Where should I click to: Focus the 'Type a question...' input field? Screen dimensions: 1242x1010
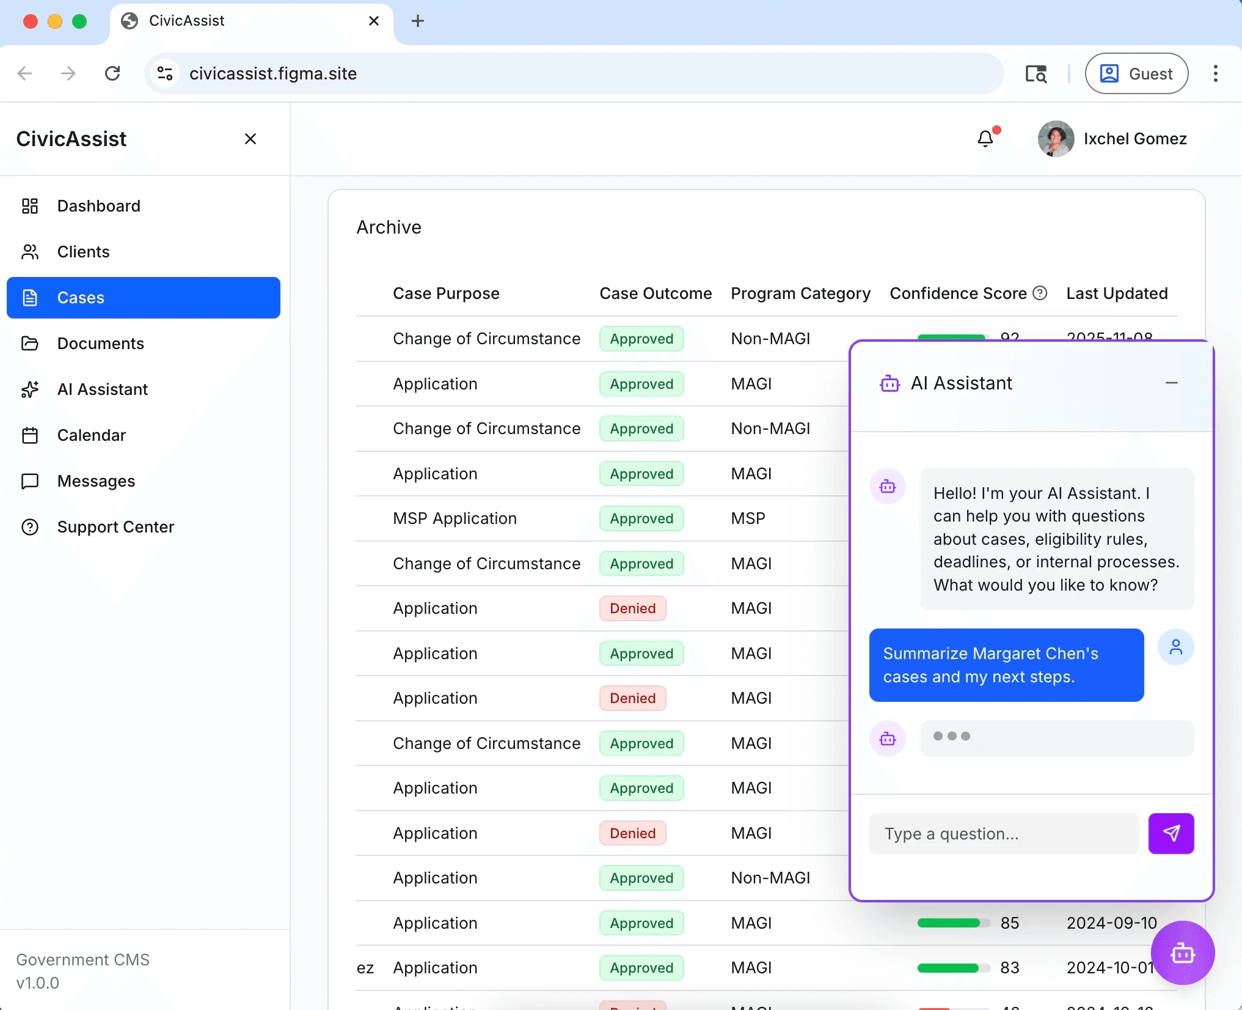point(1004,833)
